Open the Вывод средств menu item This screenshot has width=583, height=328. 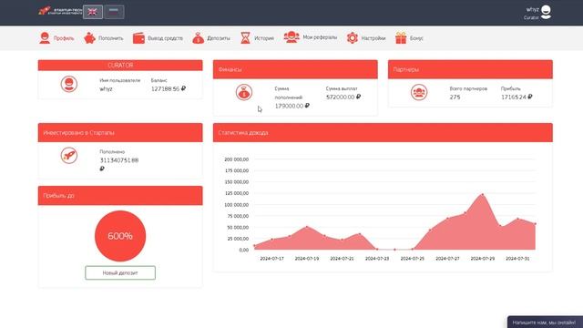point(158,38)
